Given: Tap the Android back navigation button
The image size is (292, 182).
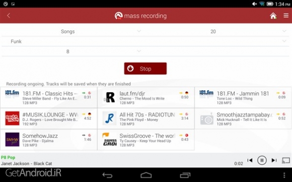Looking at the screenshot, I should 107,175.
